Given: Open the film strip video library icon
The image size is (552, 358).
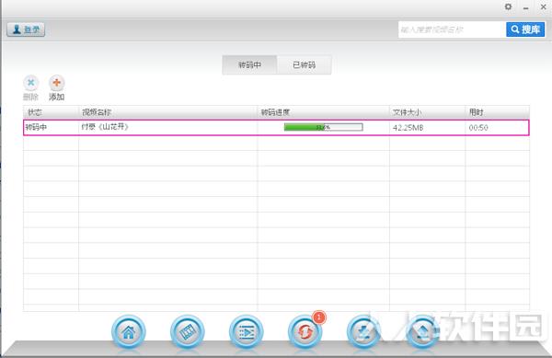Looking at the screenshot, I should 188,332.
